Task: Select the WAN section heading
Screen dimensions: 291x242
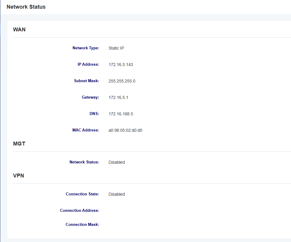Action: pyautogui.click(x=19, y=30)
